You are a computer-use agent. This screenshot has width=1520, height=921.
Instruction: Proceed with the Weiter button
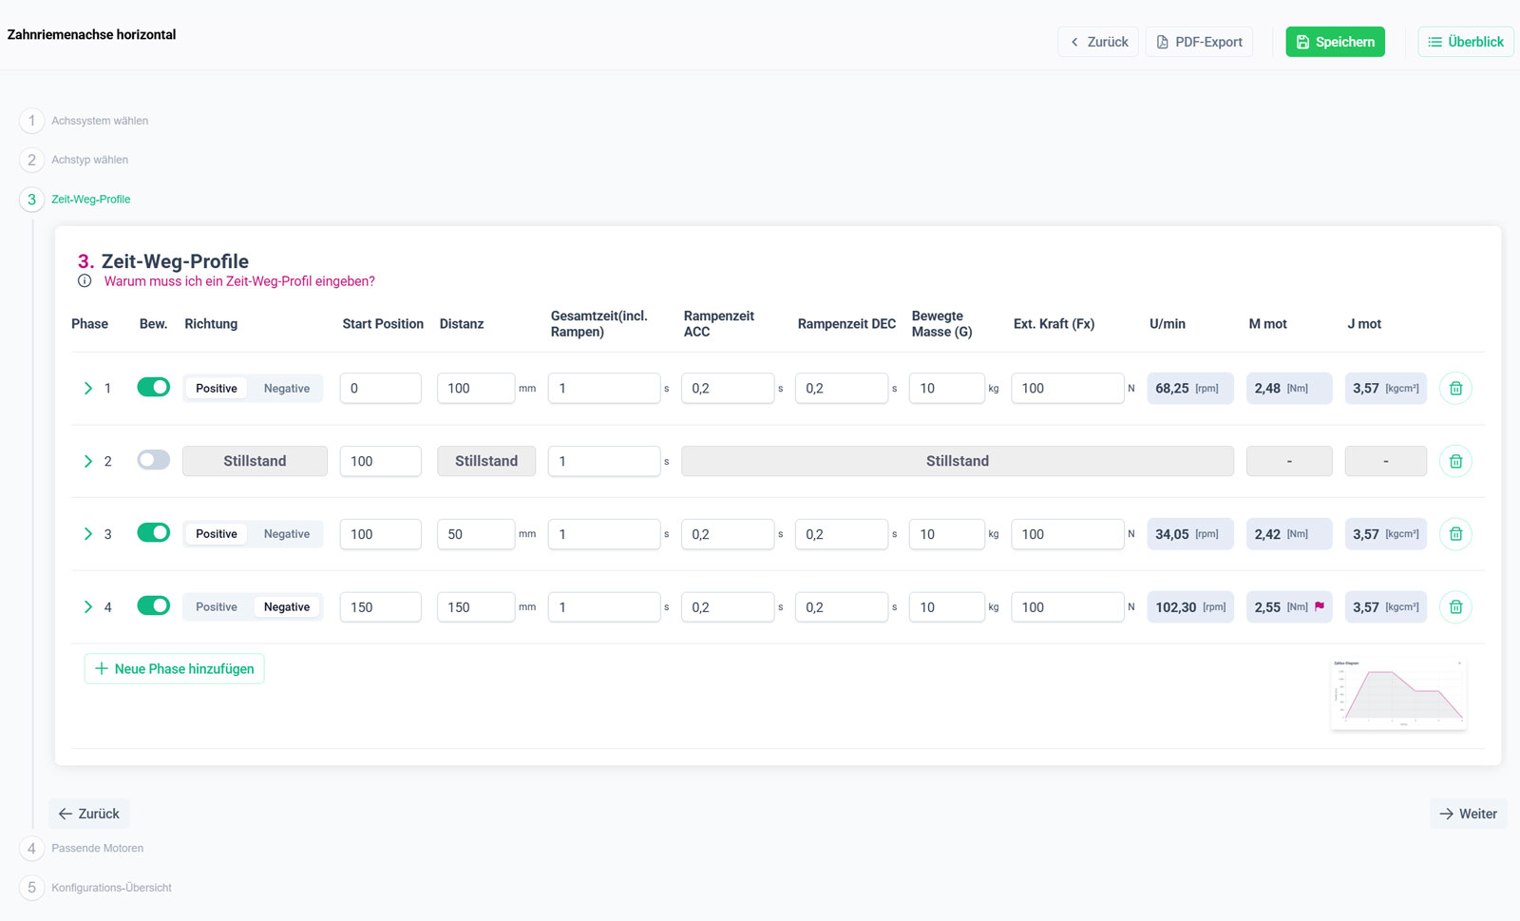1468,814
